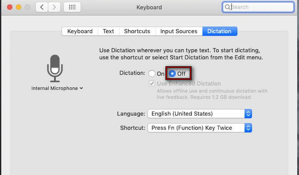Click the forward navigation arrow
Image resolution: width=299 pixels, height=175 pixels.
click(54, 7)
